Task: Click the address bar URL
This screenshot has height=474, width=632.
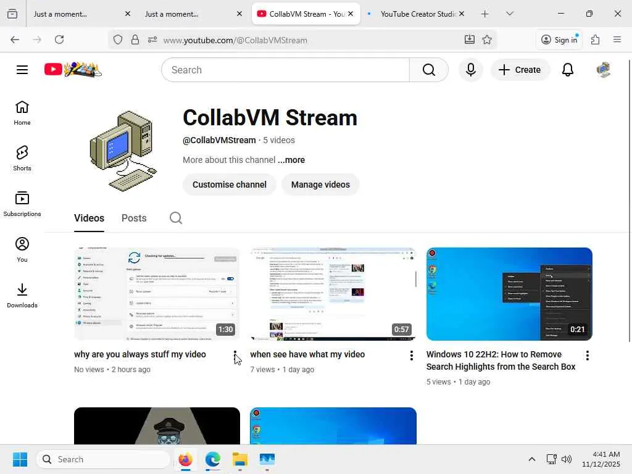Action: (x=235, y=40)
